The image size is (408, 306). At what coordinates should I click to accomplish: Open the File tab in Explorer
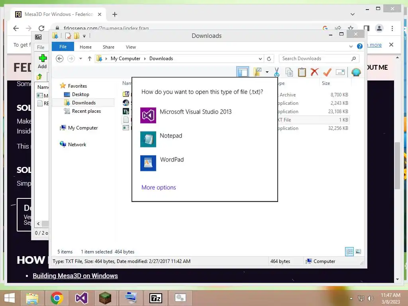coord(63,47)
